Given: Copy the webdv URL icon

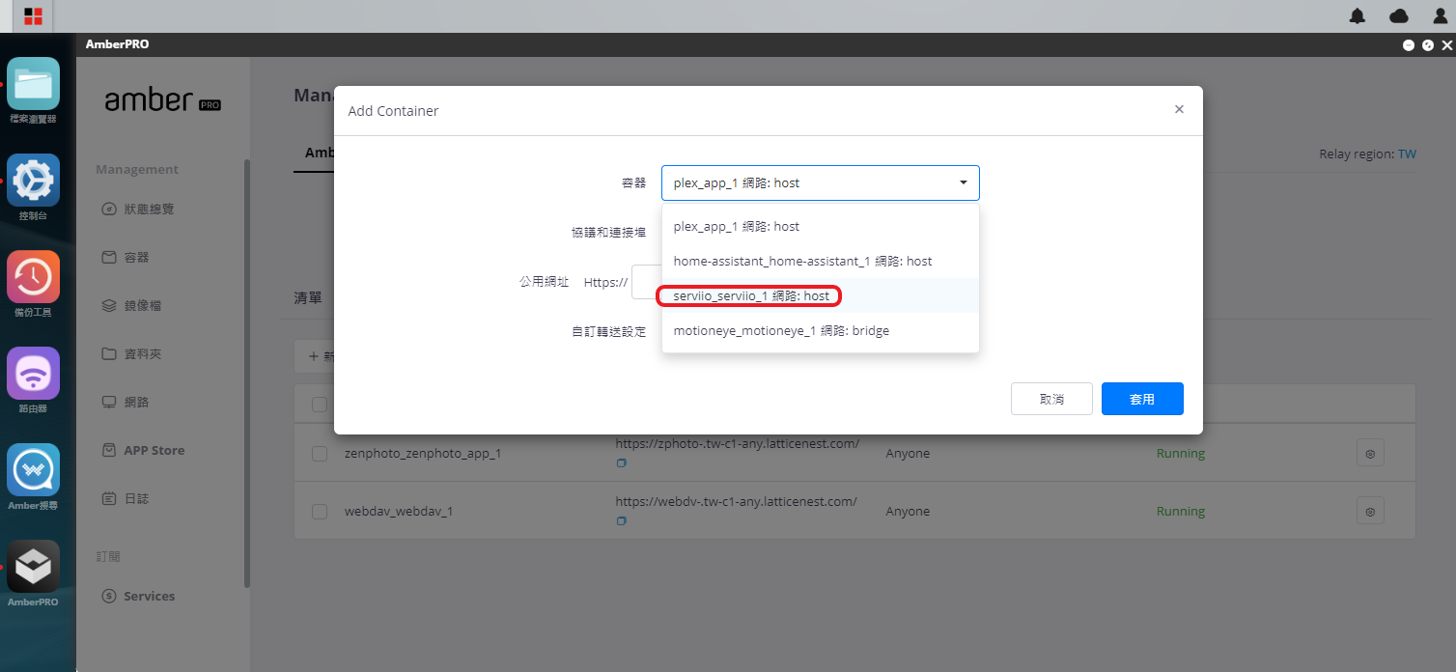Looking at the screenshot, I should pyautogui.click(x=621, y=521).
